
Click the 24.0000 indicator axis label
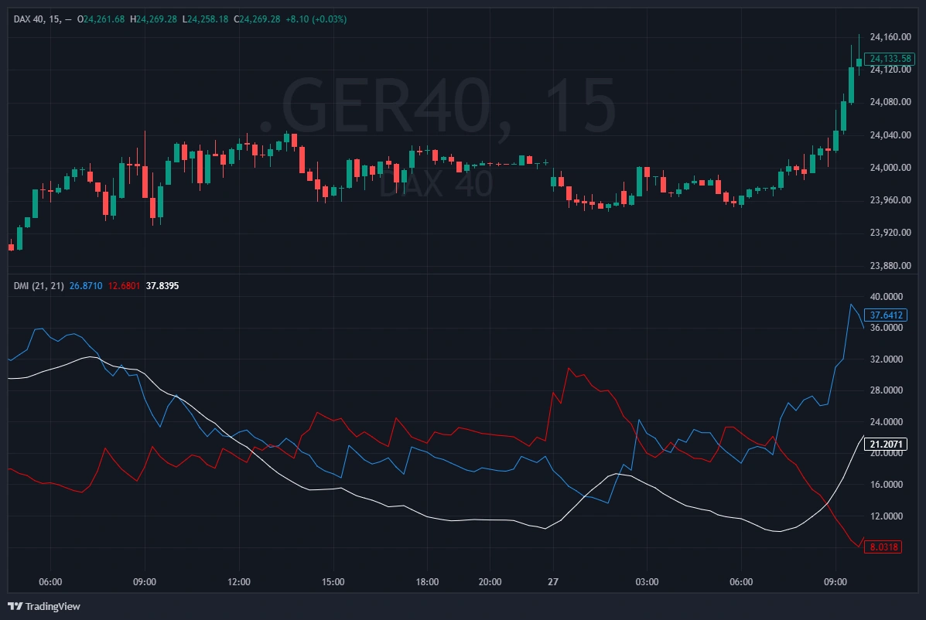(x=886, y=422)
